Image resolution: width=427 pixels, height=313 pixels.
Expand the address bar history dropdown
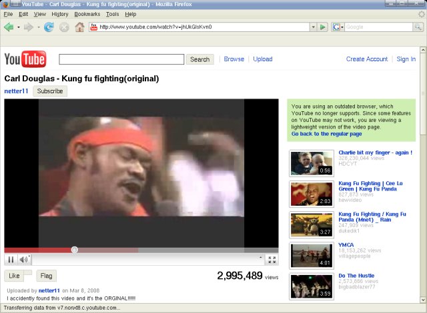[313, 27]
